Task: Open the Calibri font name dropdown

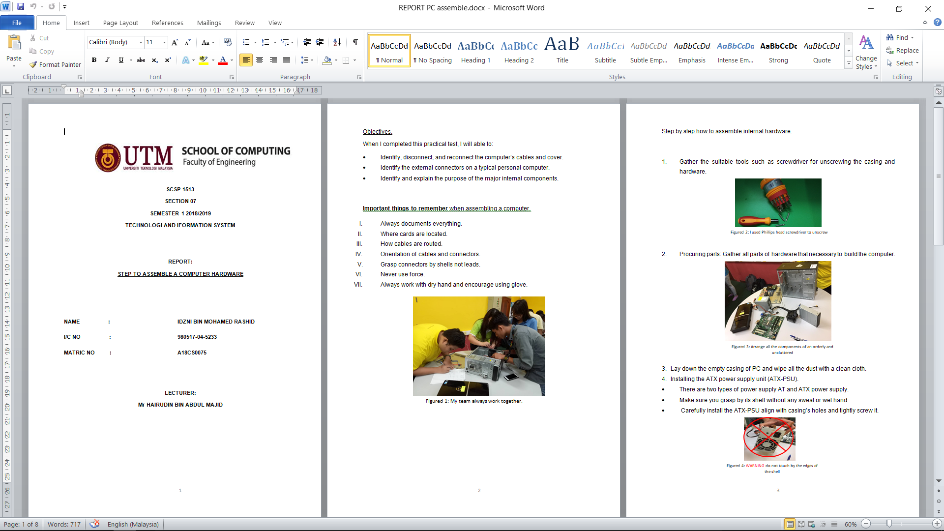Action: (141, 42)
